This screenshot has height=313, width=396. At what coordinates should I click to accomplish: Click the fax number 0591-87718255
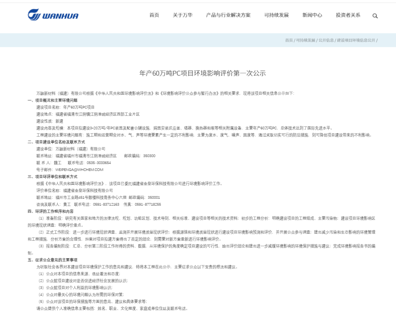[148, 204]
